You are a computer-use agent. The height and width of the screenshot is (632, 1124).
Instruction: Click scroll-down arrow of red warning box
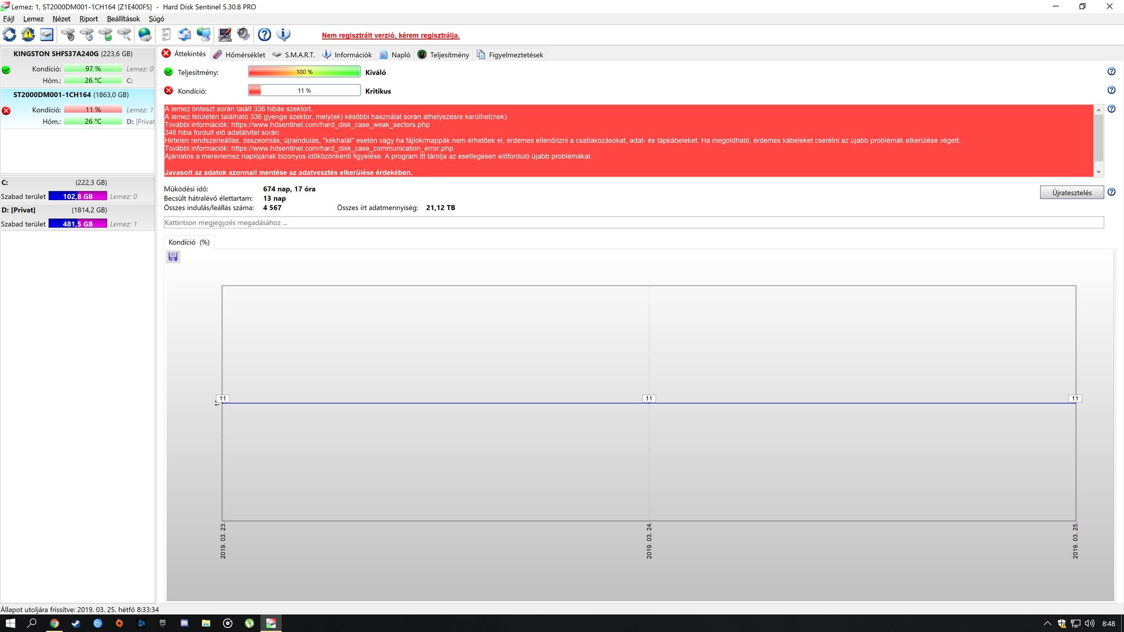[x=1098, y=171]
